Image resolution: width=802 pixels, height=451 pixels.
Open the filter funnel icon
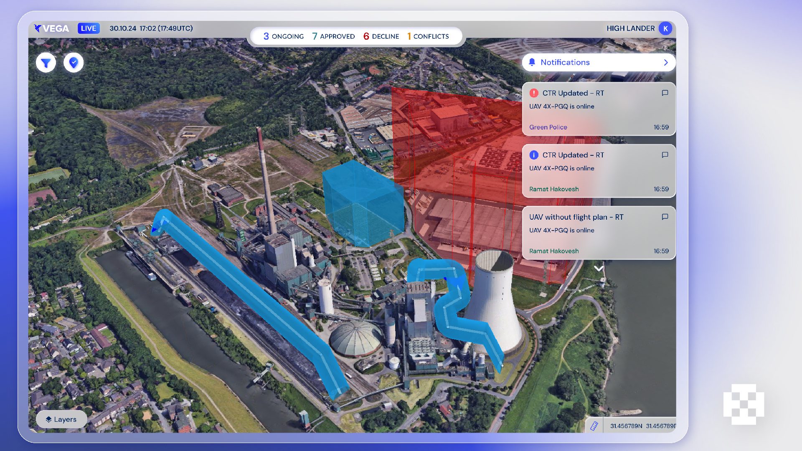tap(46, 63)
